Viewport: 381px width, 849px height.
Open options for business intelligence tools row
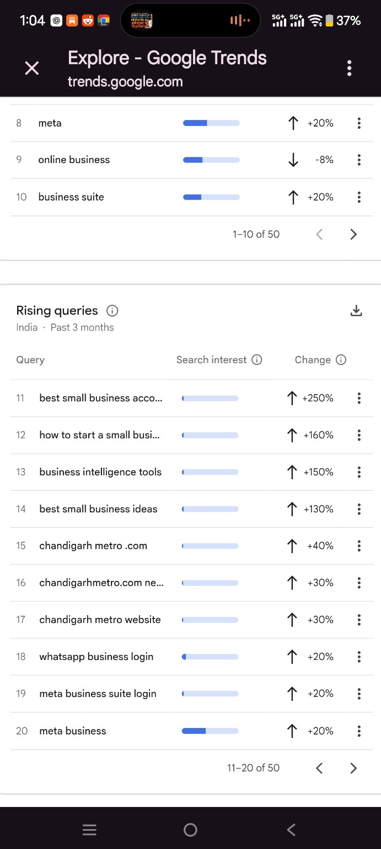pyautogui.click(x=359, y=472)
